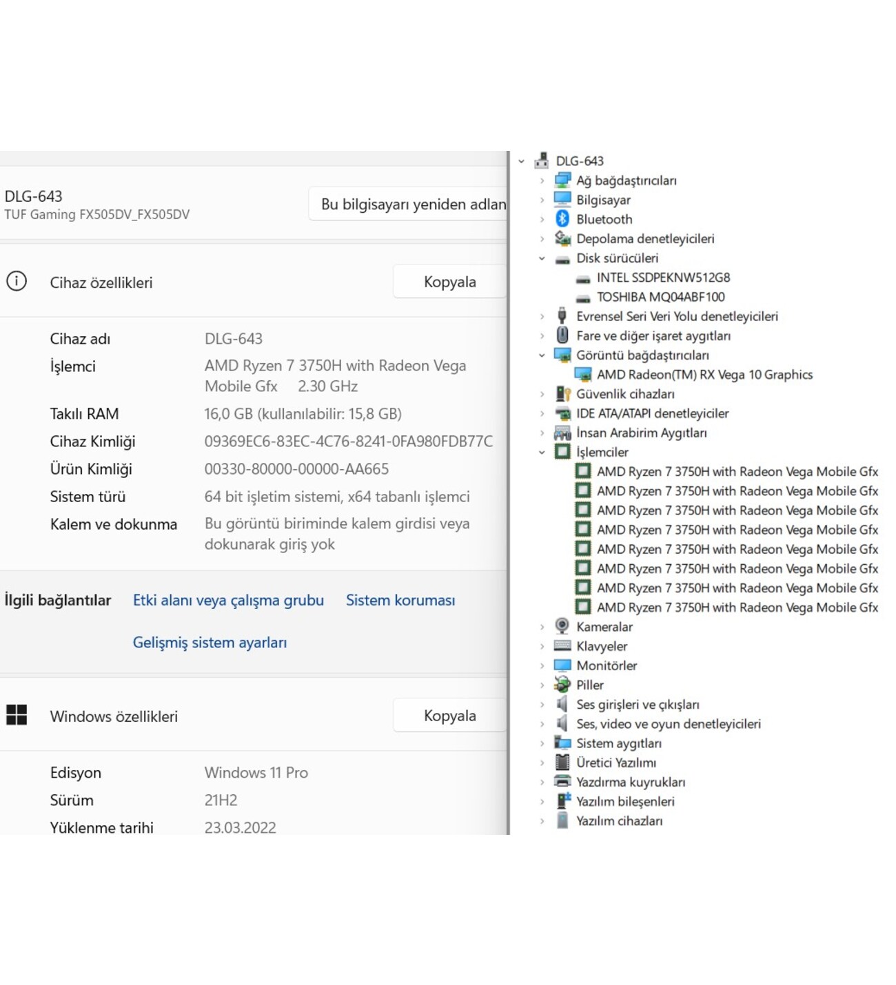Expand the Kameralar category
Image resolution: width=896 pixels, height=985 pixels.
coord(542,627)
